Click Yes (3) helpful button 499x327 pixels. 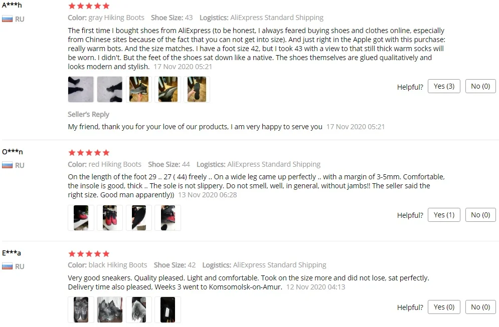pos(444,86)
